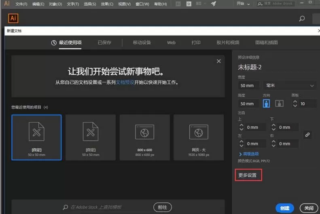Switch to the 胶片和视频 tab
Image resolution: width=320 pixels, height=214 pixels.
228,42
